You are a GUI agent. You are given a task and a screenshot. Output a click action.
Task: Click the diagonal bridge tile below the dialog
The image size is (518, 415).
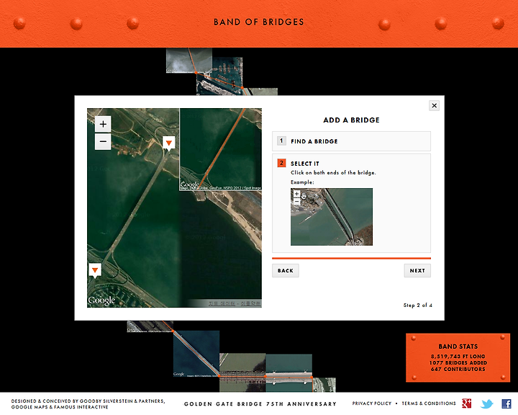pos(196,354)
